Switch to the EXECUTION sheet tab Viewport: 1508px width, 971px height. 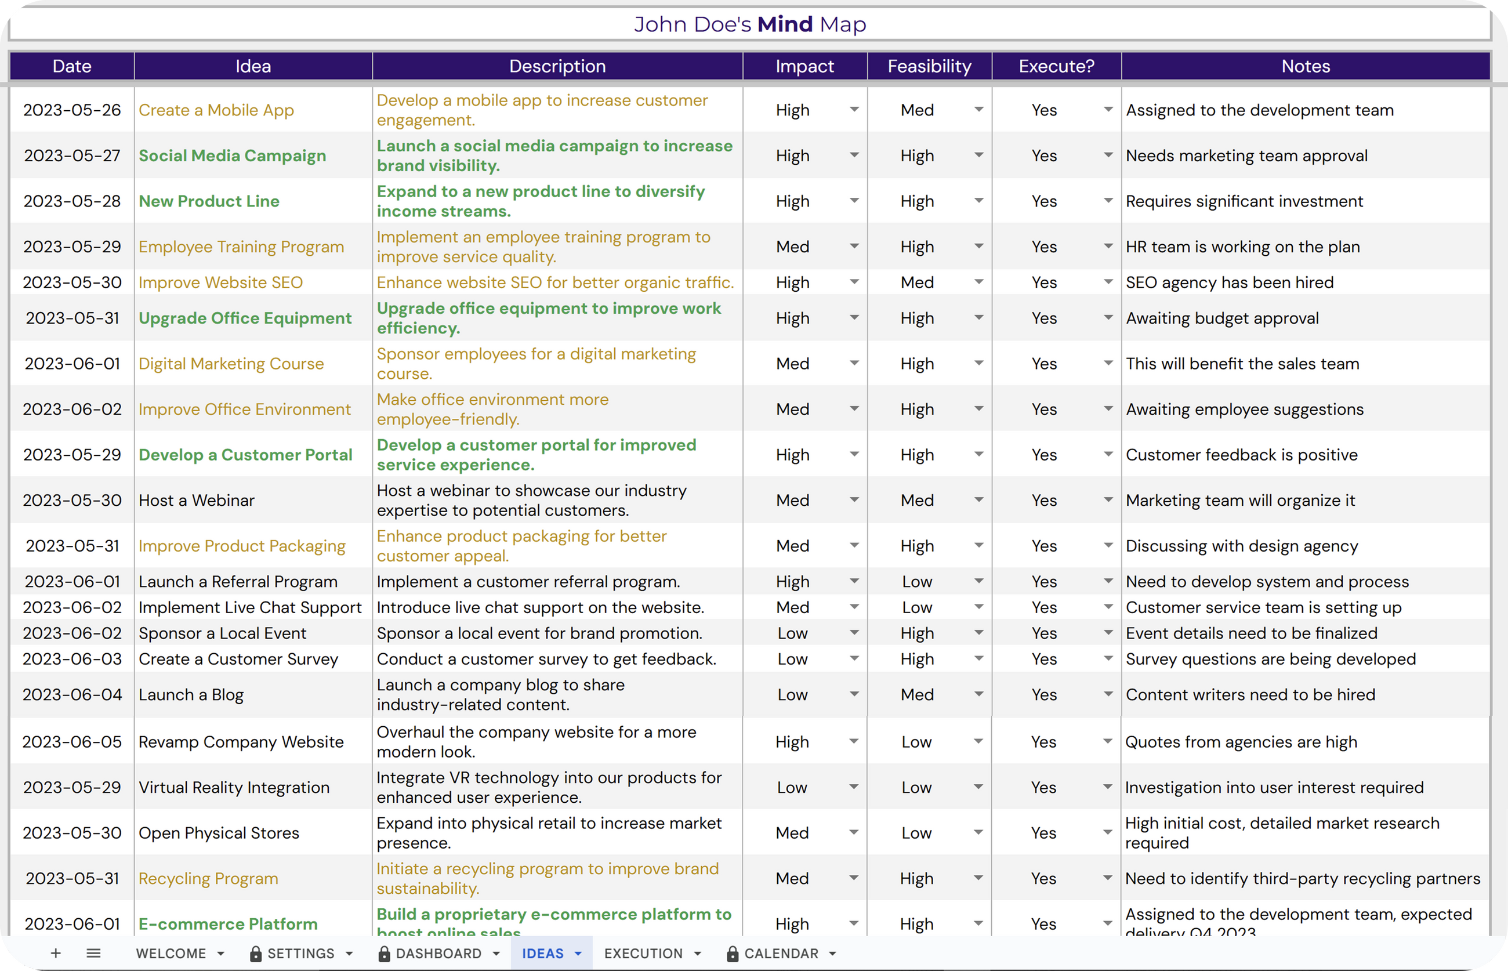643,954
